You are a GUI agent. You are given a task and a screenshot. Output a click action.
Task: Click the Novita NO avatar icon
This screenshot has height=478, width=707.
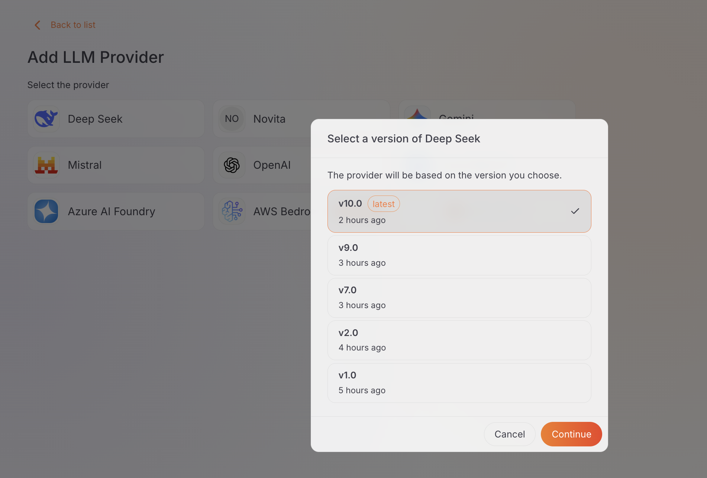pyautogui.click(x=232, y=119)
